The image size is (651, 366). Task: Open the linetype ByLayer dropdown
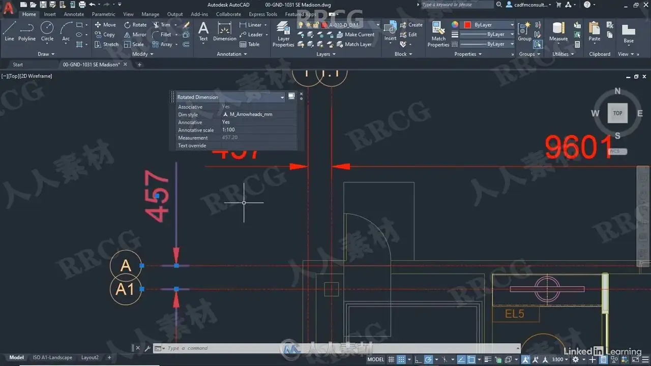coord(487,44)
